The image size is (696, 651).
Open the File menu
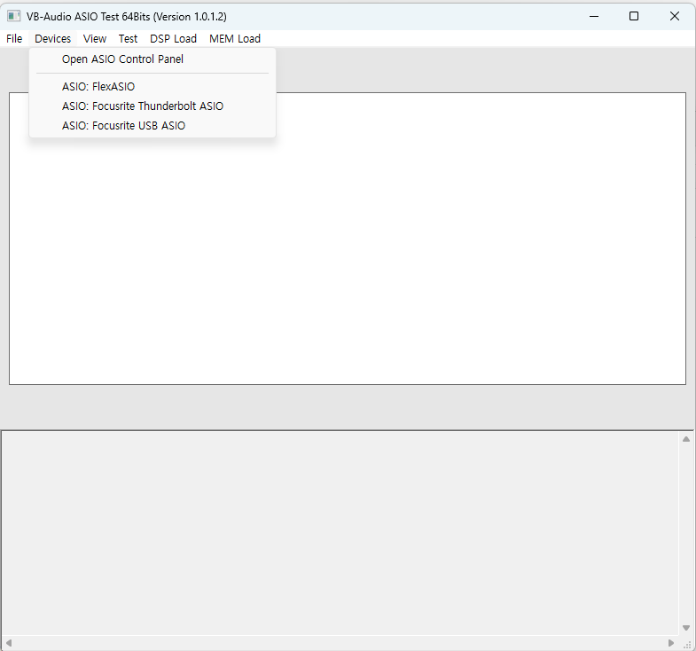click(14, 39)
